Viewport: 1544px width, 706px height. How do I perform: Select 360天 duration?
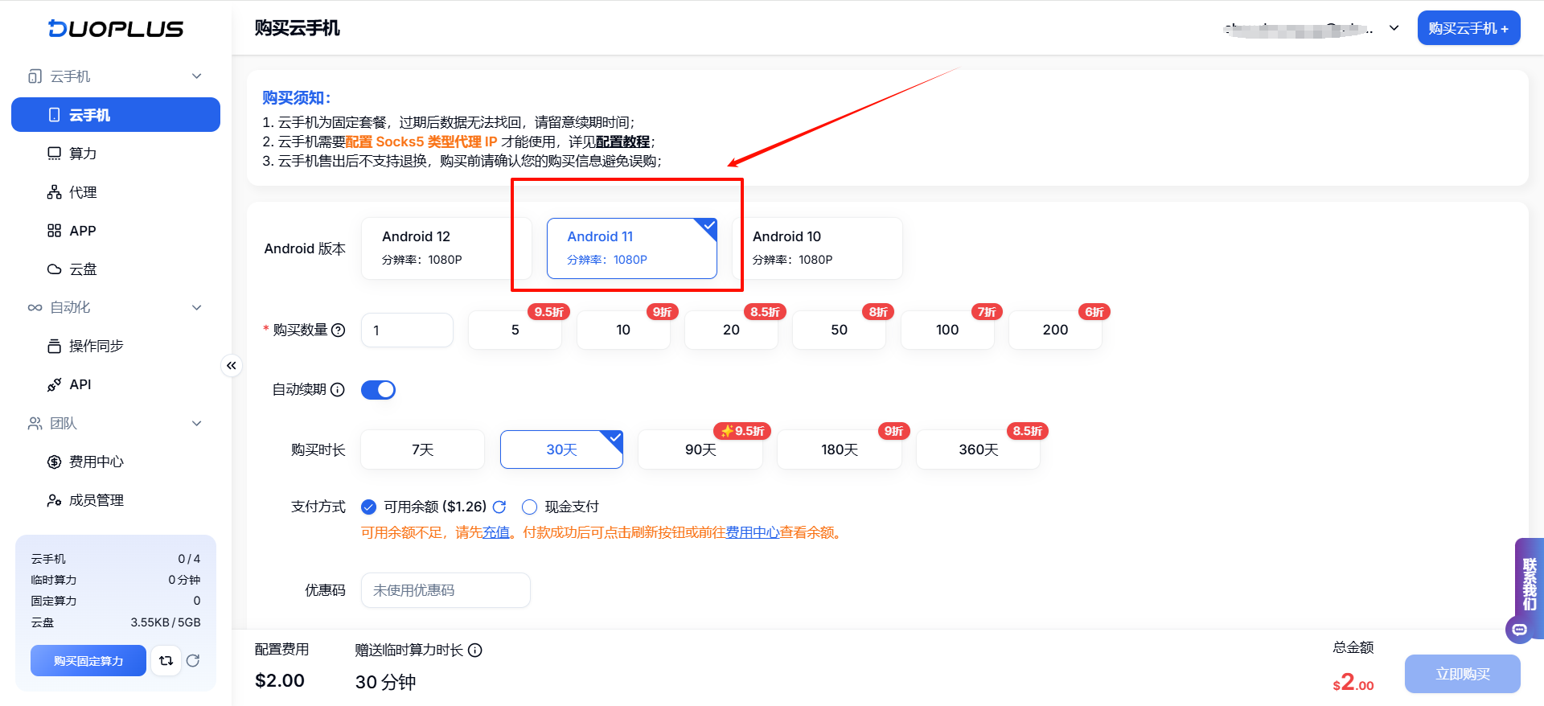(x=979, y=449)
